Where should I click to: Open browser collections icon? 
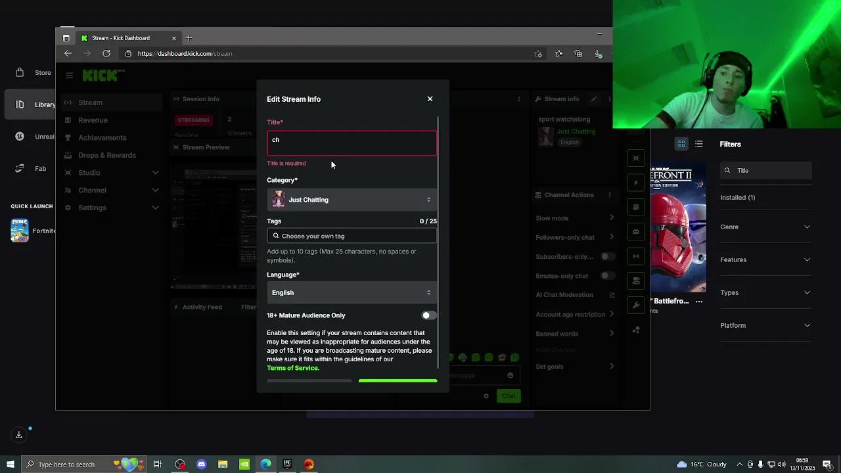pyautogui.click(x=578, y=54)
